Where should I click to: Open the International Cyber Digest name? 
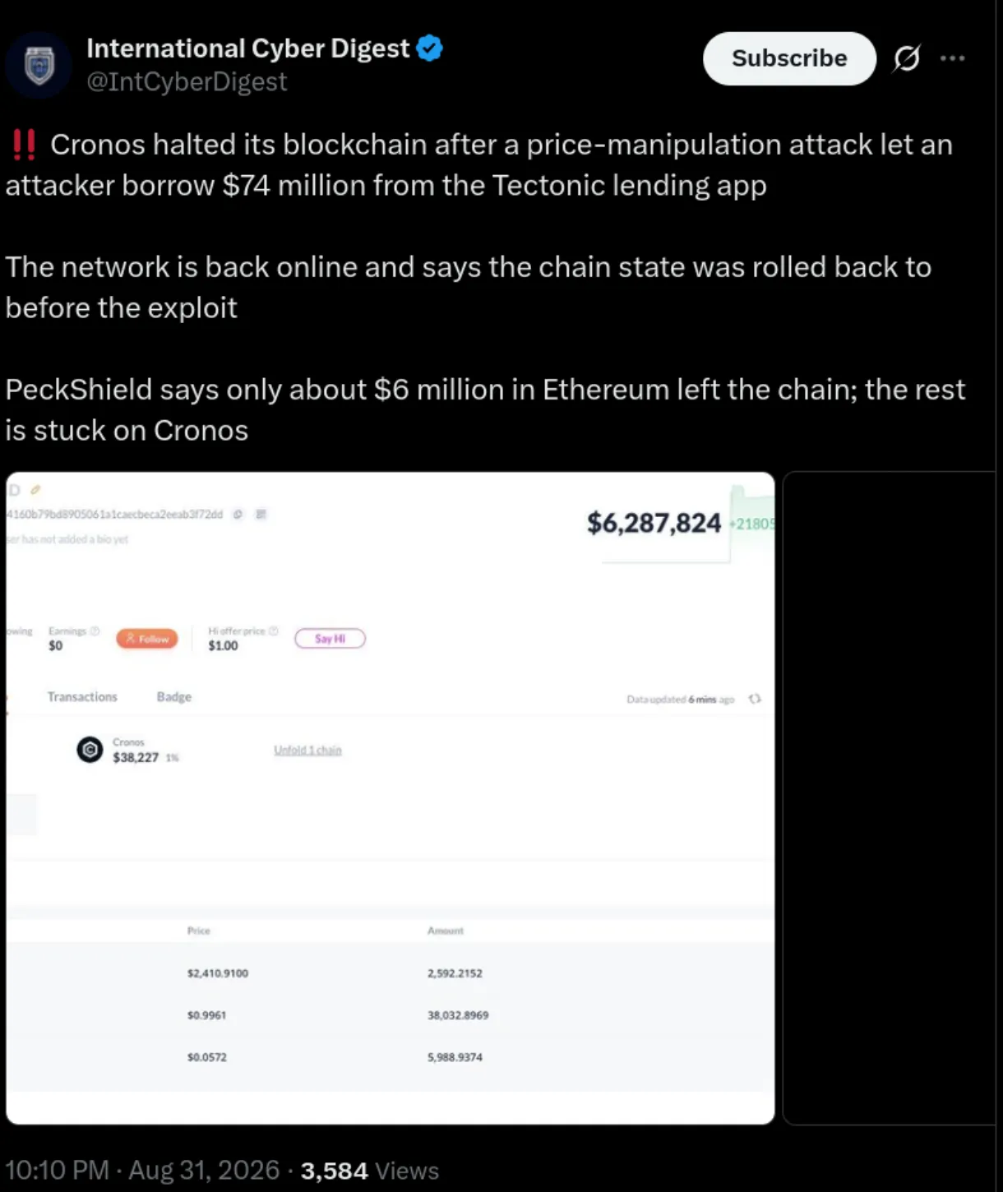247,49
